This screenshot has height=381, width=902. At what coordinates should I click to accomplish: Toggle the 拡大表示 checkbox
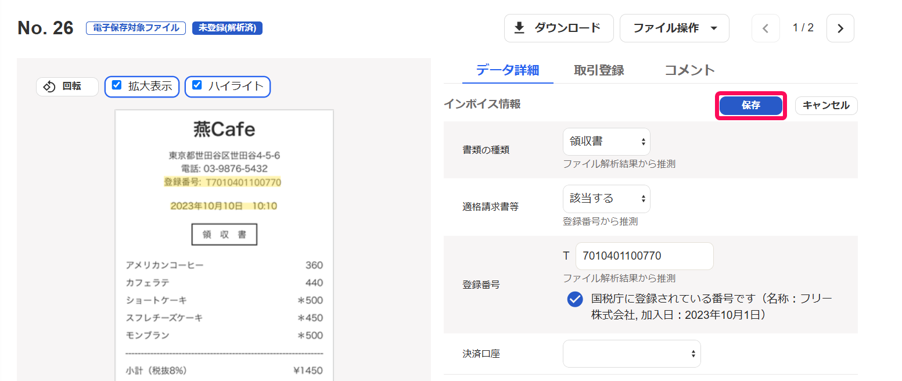[x=117, y=85]
